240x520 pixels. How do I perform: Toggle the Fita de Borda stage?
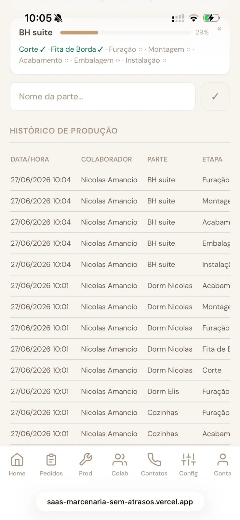[77, 49]
